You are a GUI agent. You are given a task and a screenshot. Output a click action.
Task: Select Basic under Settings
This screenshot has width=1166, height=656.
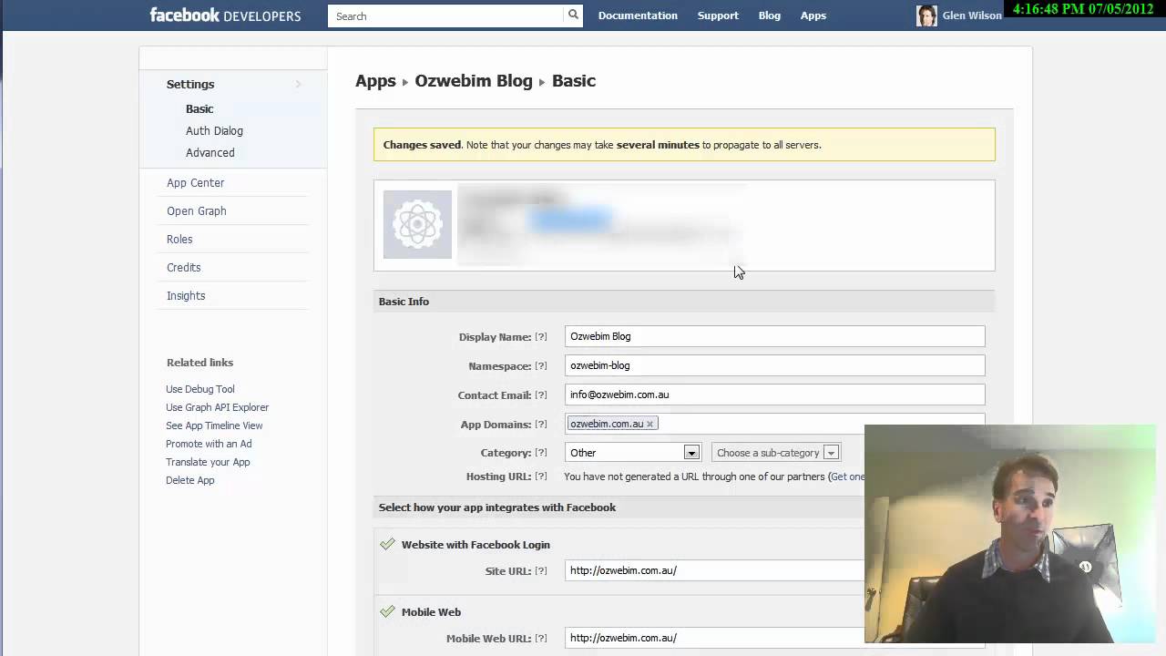pos(199,108)
